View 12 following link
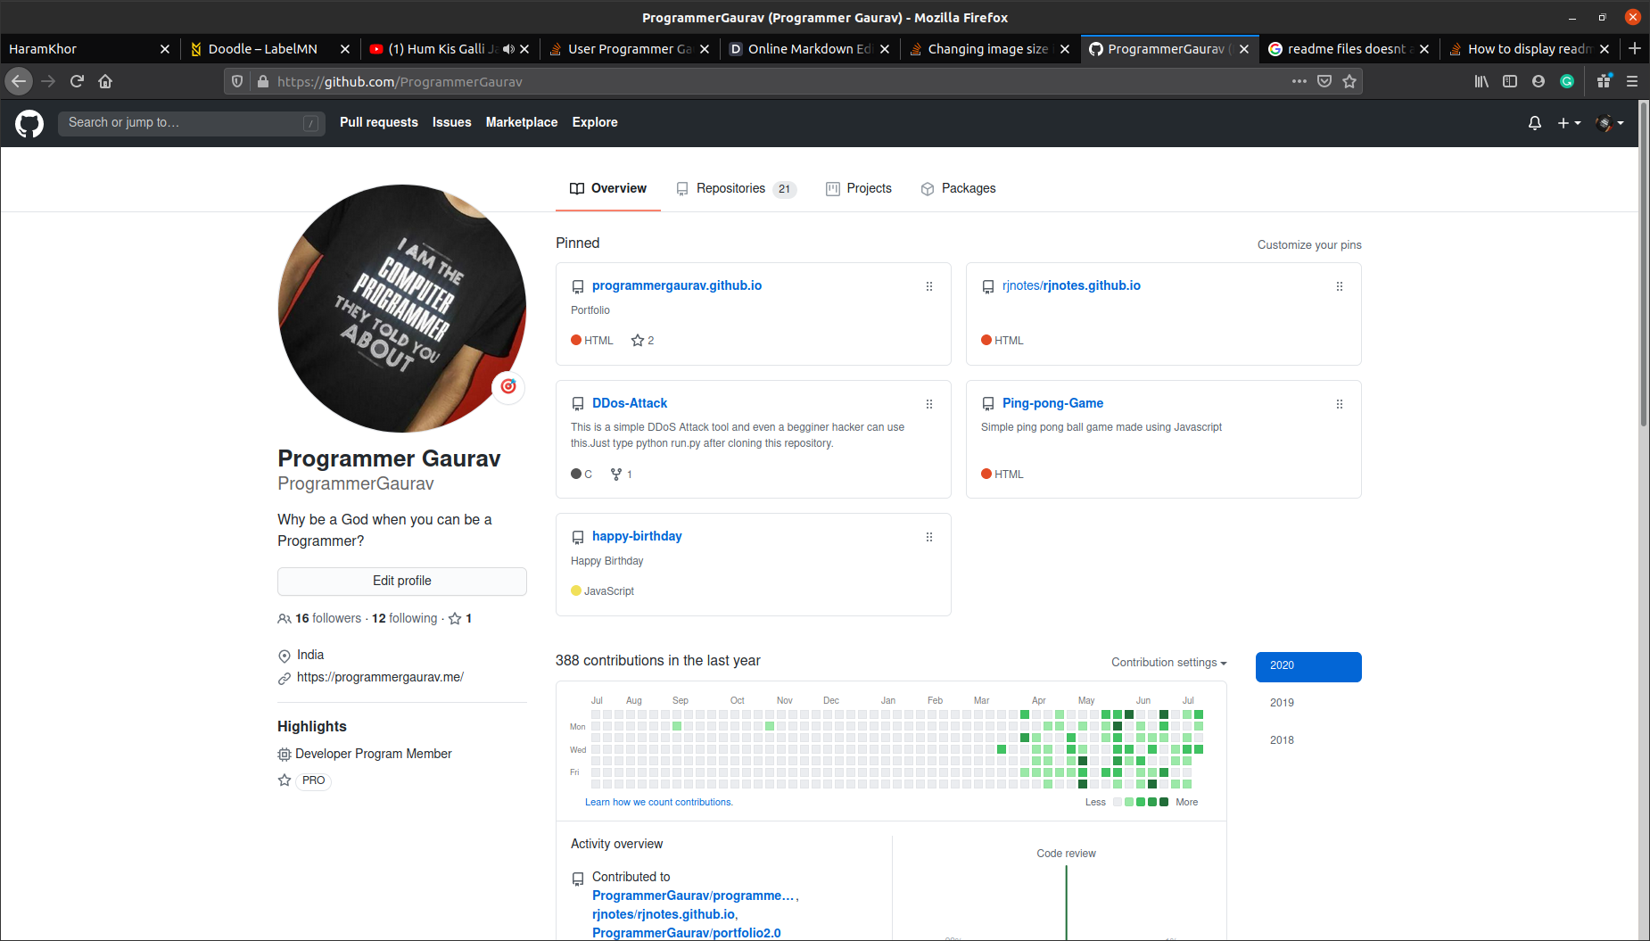The width and height of the screenshot is (1650, 941). click(x=405, y=618)
